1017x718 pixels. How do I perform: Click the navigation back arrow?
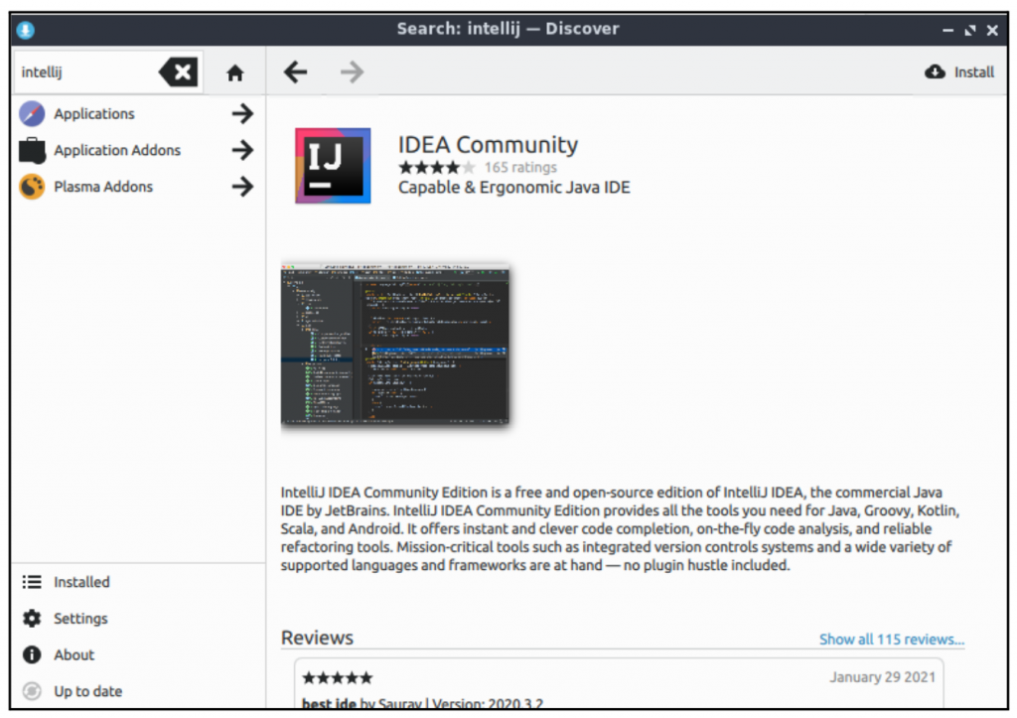[x=295, y=72]
